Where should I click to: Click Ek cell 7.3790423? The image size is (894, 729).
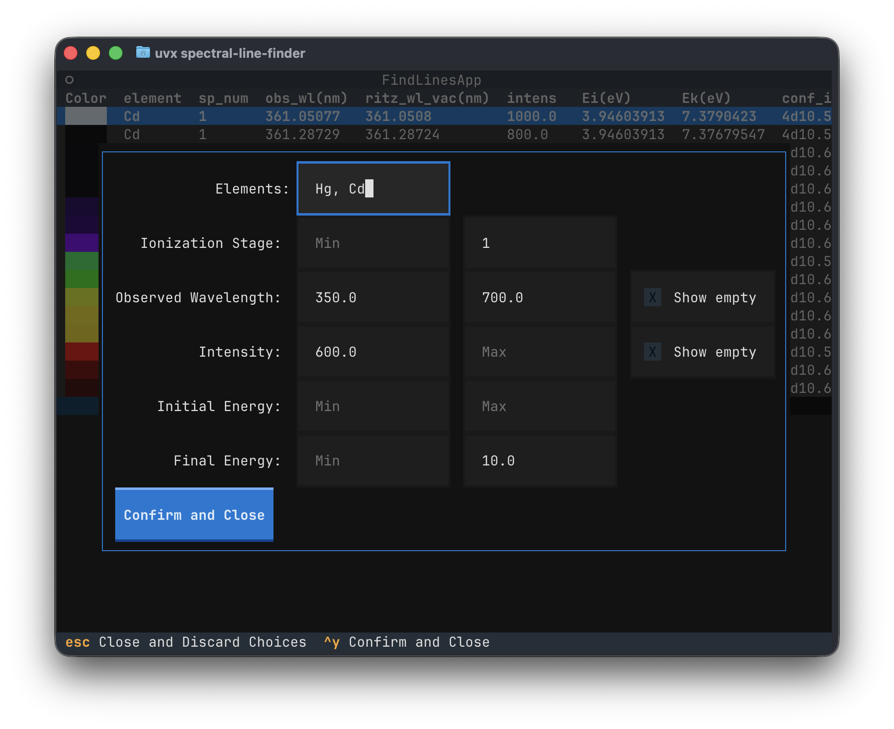[x=719, y=116]
